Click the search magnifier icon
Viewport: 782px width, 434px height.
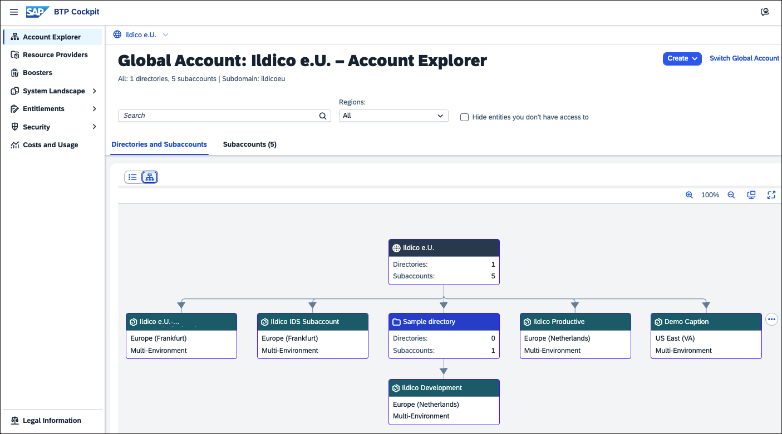click(x=323, y=116)
